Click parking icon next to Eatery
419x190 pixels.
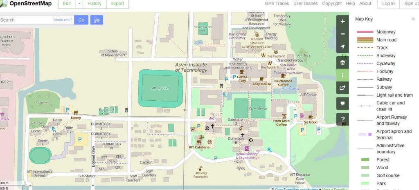click(x=67, y=109)
